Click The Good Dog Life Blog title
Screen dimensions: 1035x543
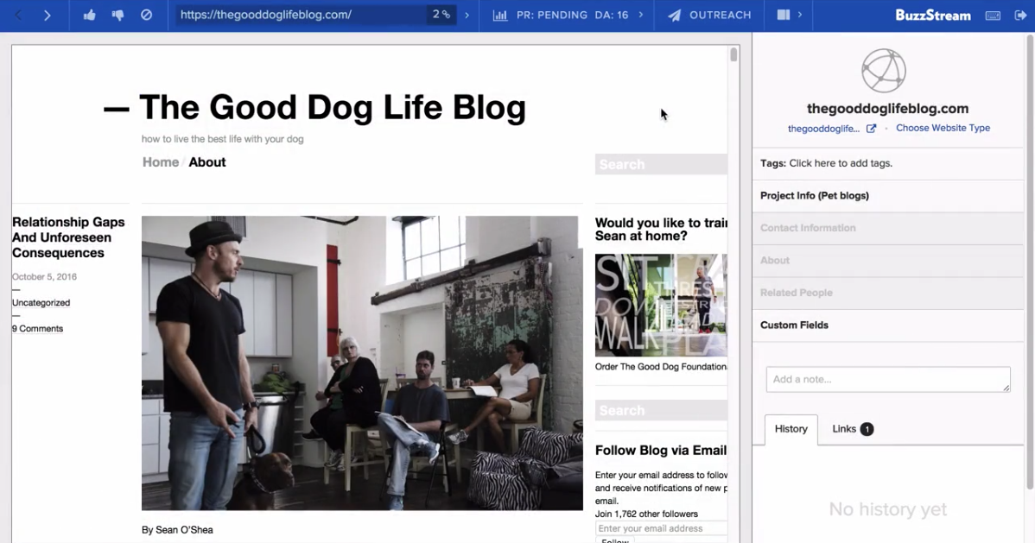point(333,107)
